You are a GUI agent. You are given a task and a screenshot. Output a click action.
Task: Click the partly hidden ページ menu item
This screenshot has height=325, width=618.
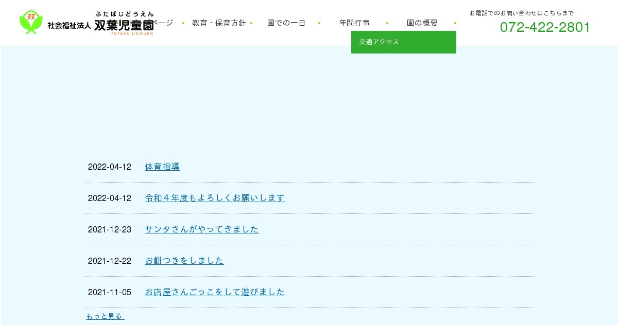164,23
